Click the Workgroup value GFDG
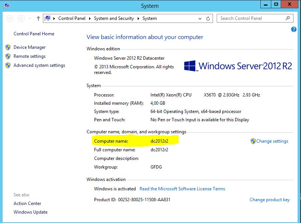Viewport: 301px width, 223px height. (156, 167)
